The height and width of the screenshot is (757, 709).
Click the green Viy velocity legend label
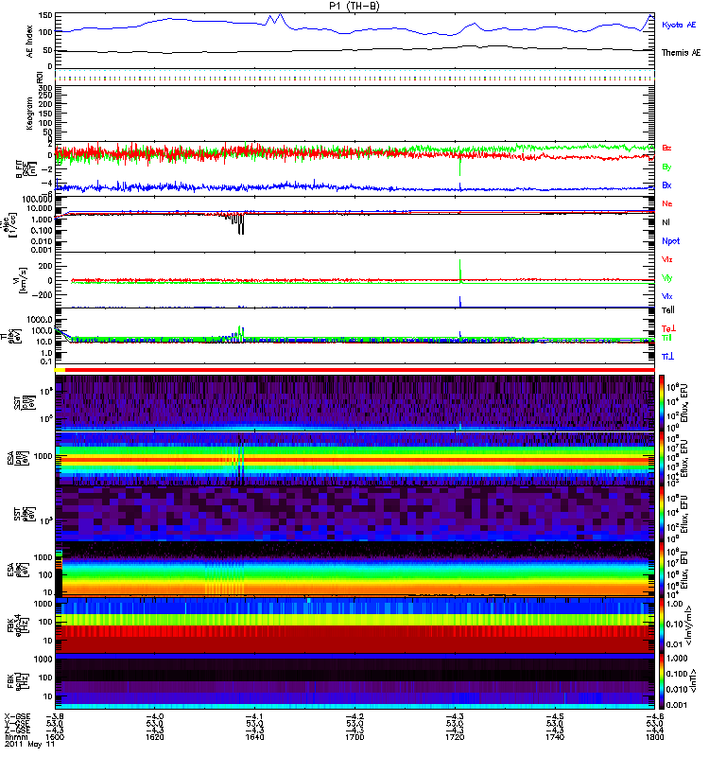tap(667, 278)
